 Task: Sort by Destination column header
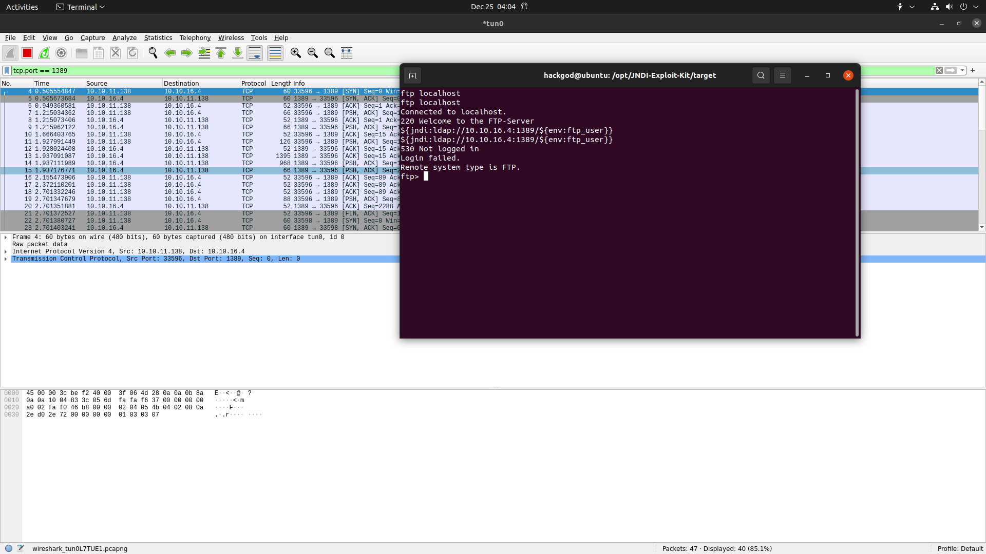coord(201,83)
